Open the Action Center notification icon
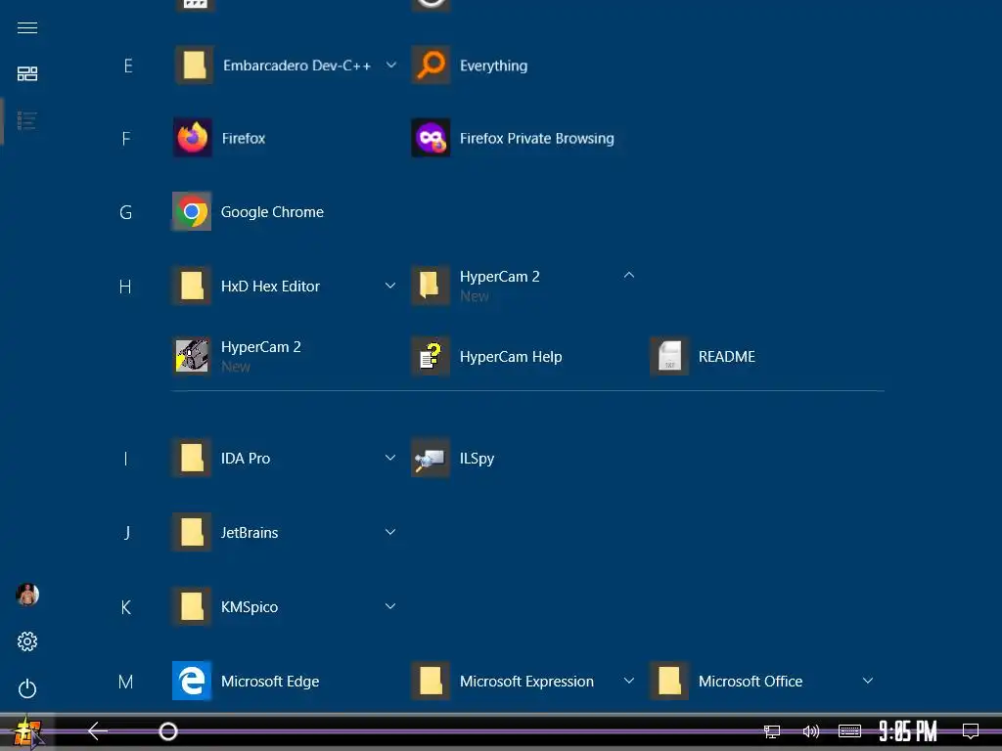 [x=971, y=731]
